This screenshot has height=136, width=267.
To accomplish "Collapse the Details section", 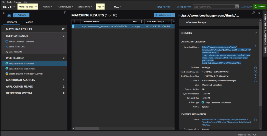I will (256, 33).
